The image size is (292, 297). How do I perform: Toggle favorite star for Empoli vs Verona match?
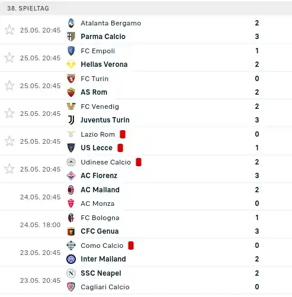coord(9,57)
